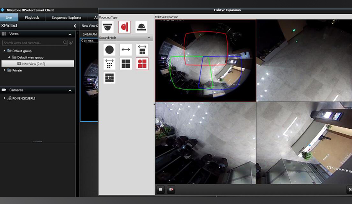Collapse the Cameras panel

70,90
